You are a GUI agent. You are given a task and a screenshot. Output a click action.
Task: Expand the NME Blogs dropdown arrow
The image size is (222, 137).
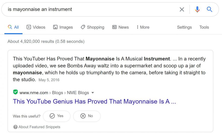click(x=93, y=93)
